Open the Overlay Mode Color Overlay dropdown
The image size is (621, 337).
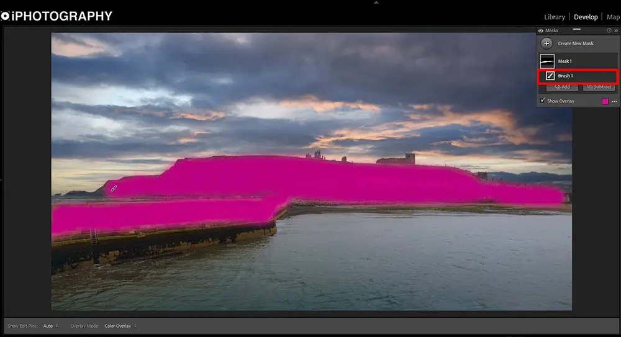[120, 326]
